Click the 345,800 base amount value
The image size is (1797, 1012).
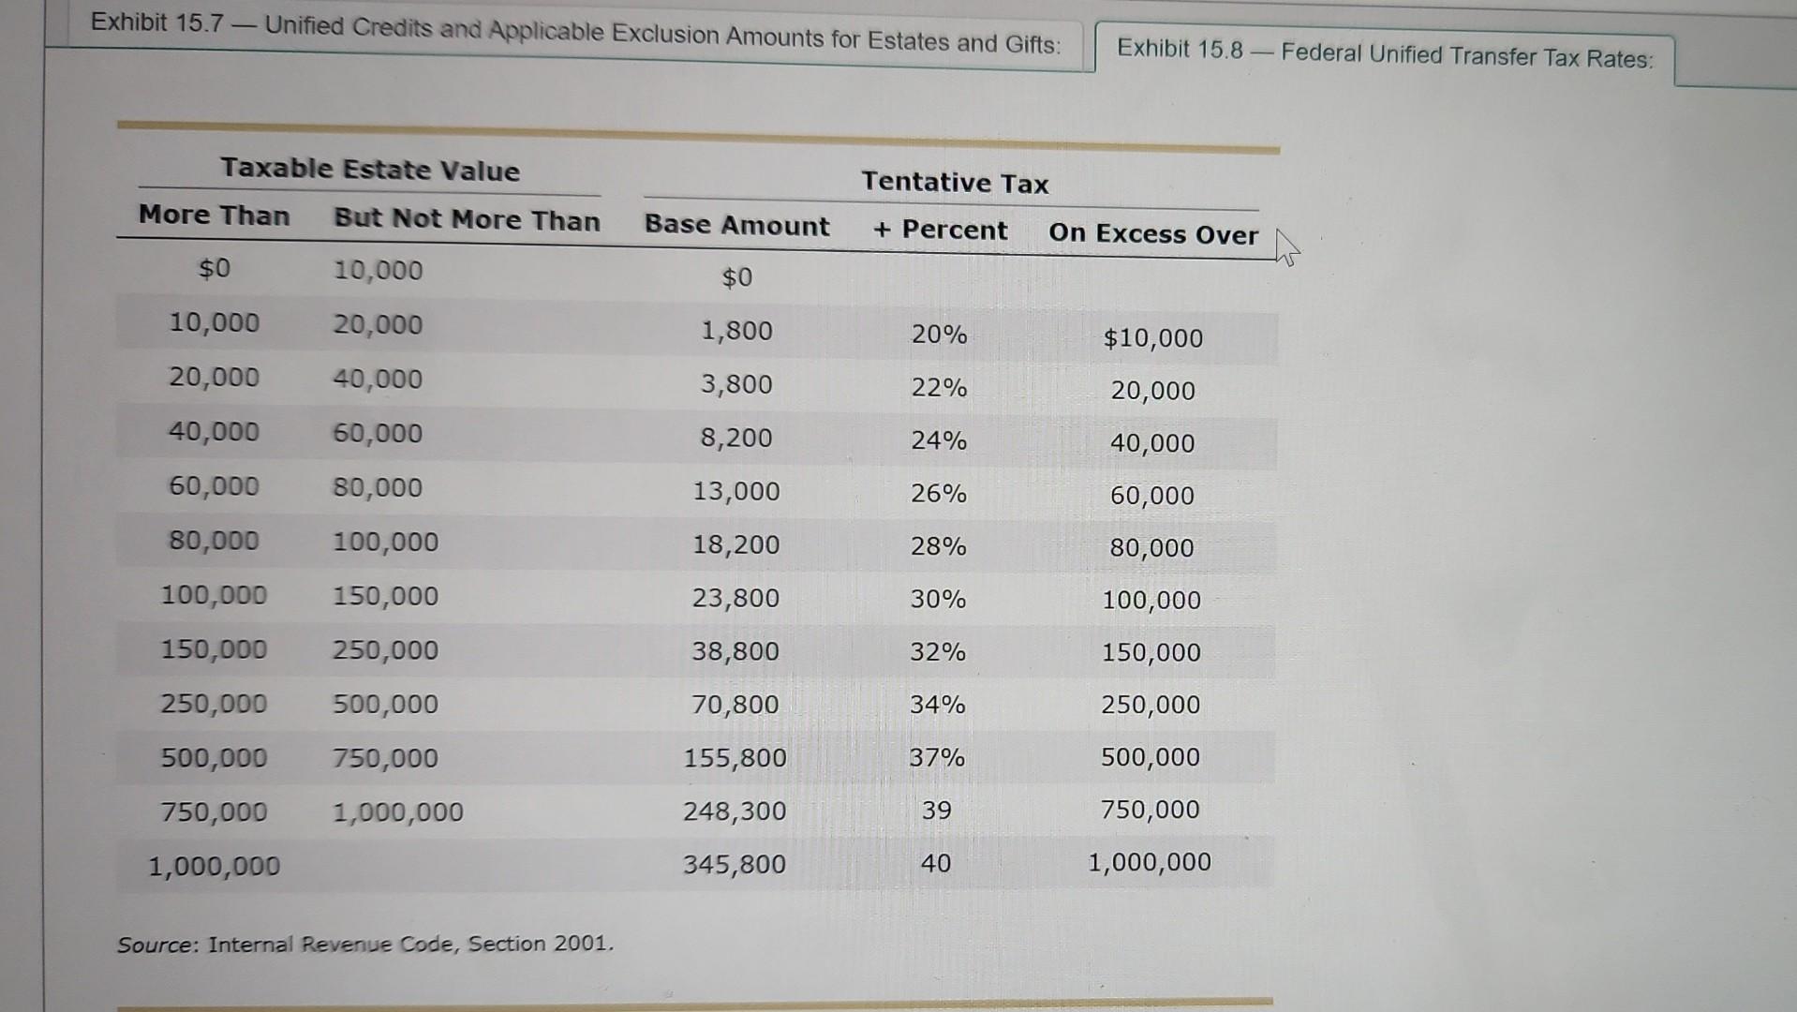click(735, 863)
